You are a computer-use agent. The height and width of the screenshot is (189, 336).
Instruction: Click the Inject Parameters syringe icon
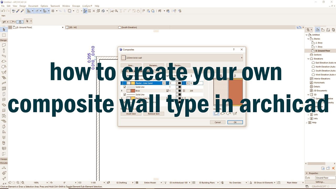(22, 11)
